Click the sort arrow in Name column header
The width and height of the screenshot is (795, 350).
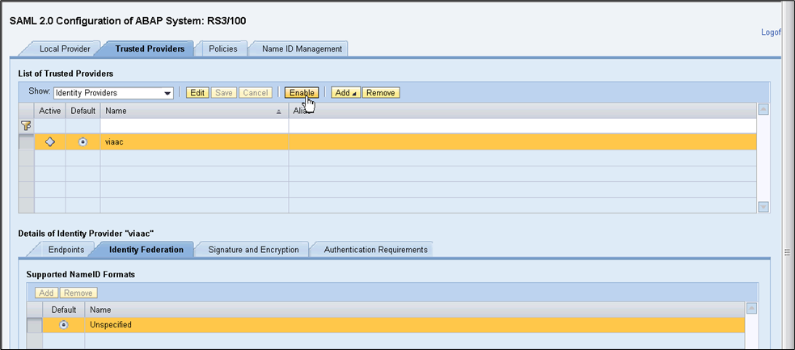pos(279,111)
